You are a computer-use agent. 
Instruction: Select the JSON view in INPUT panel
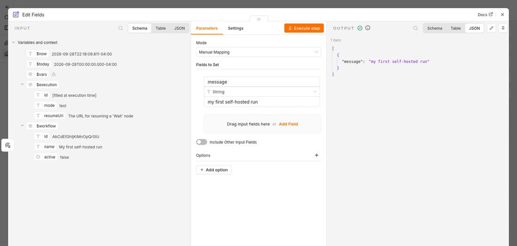click(x=180, y=28)
